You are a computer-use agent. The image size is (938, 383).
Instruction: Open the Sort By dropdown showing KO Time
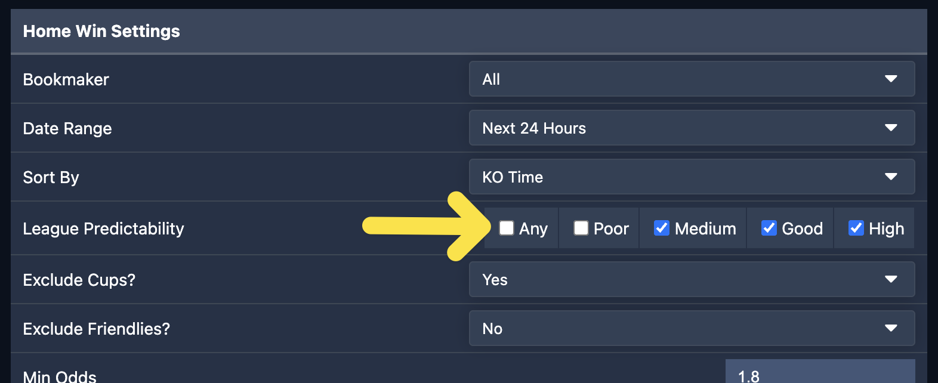coord(691,177)
